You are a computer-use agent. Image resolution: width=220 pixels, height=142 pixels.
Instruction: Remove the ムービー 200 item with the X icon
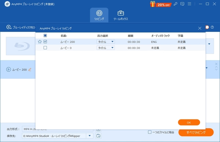pyautogui.click(x=216, y=64)
